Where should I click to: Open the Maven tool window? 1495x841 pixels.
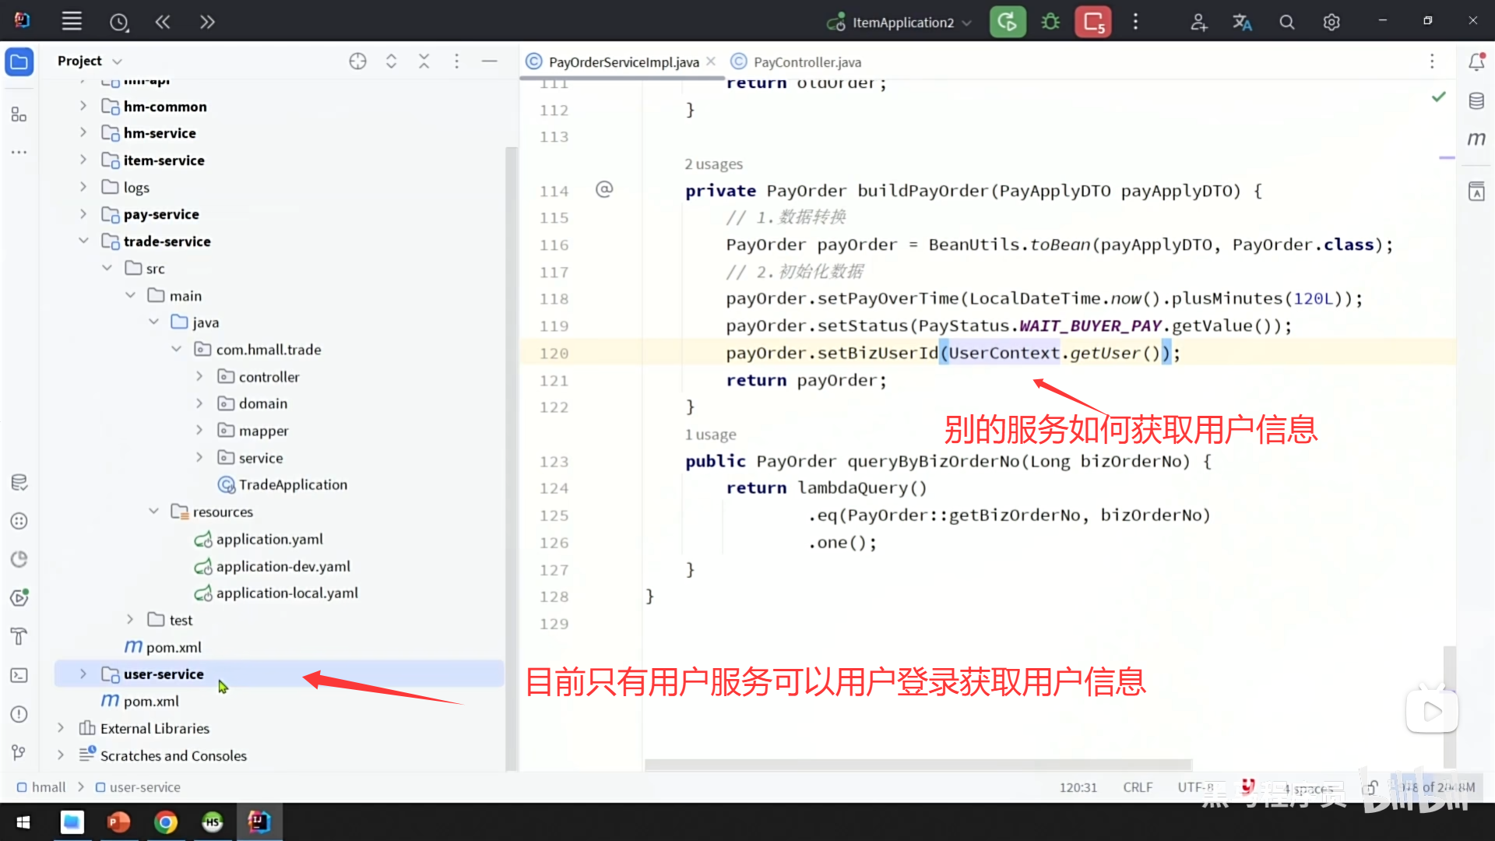[x=1476, y=139]
